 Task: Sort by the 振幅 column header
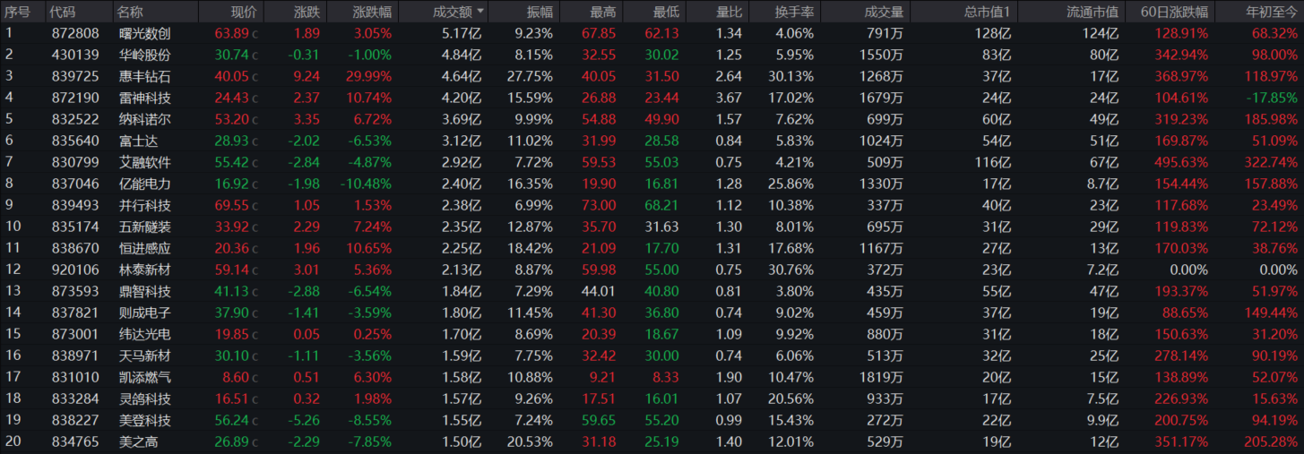coord(540,12)
